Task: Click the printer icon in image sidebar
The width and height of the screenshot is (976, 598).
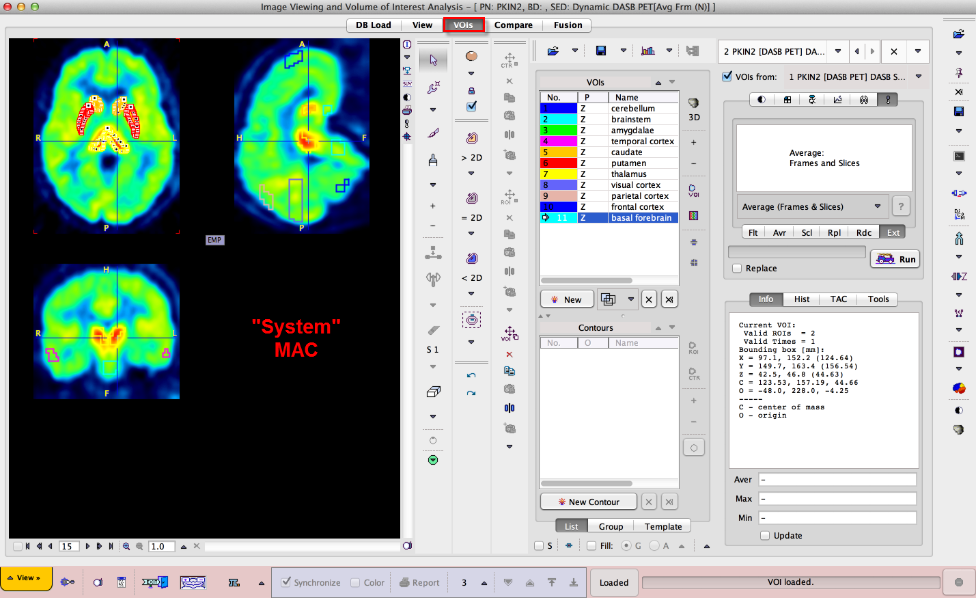Action: pyautogui.click(x=407, y=109)
